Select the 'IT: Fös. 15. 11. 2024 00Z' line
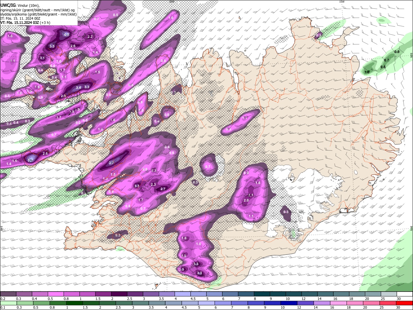 pyautogui.click(x=20, y=18)
